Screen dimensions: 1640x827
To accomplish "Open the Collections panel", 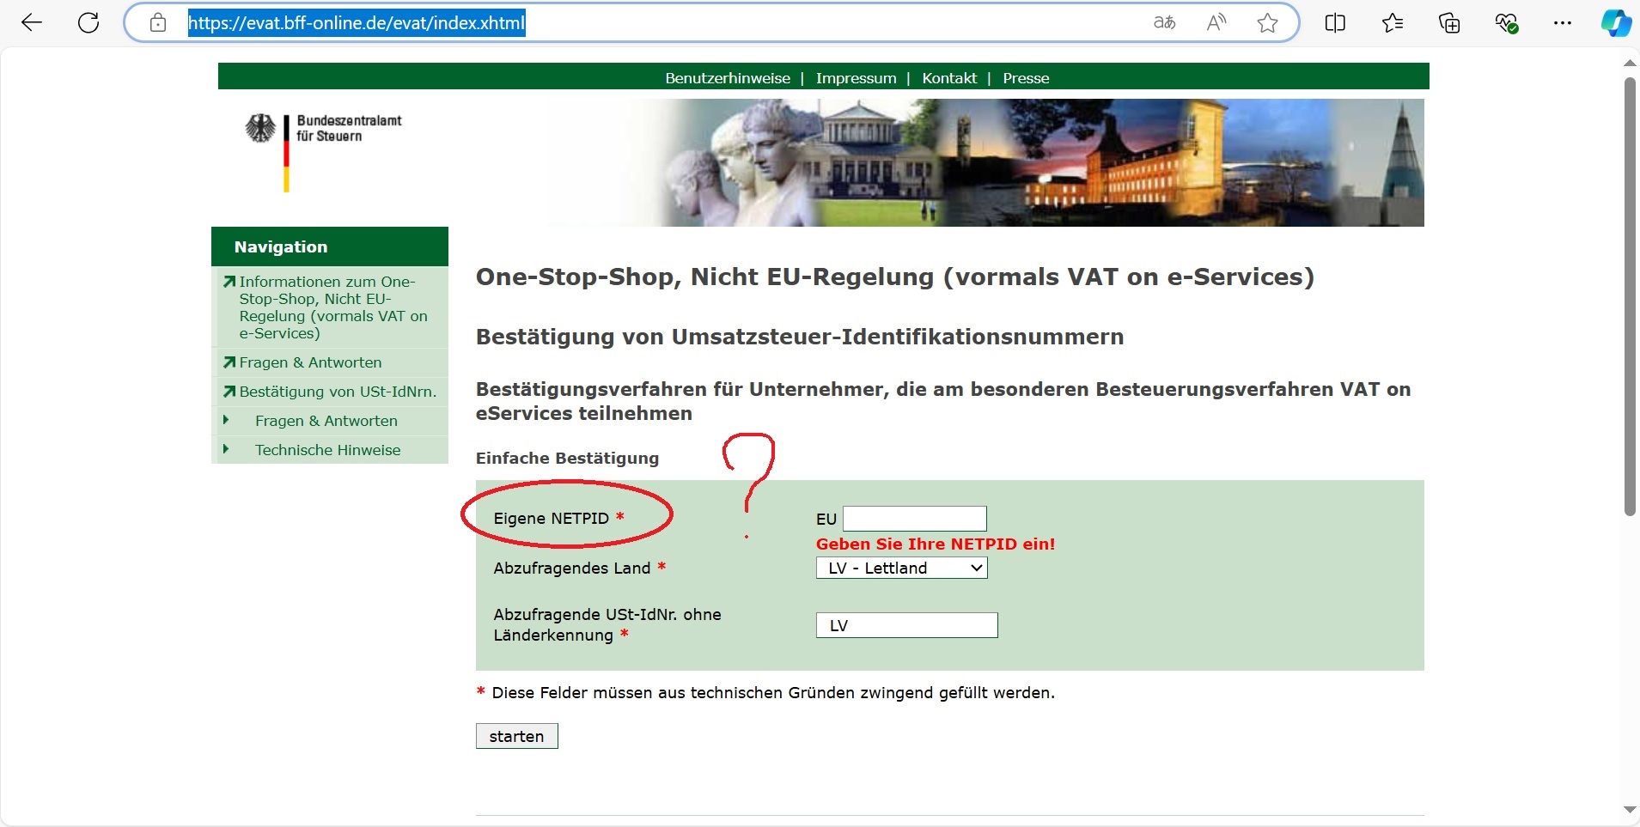I will point(1449,22).
